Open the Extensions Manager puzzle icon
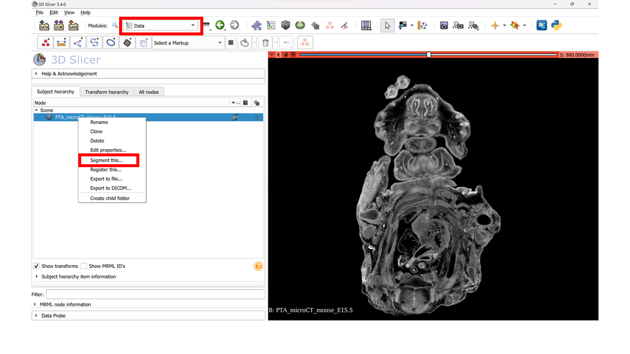This screenshot has height=354, width=630. [x=256, y=26]
